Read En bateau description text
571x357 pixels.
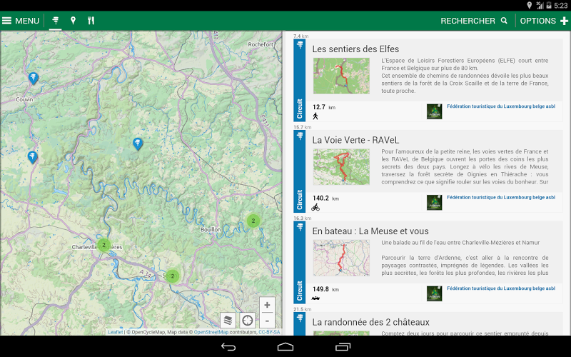pyautogui.click(x=465, y=258)
